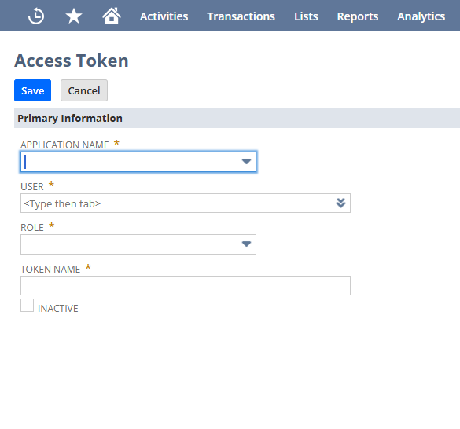Viewport: 460px width, 429px height.
Task: Click inside the Role field
Action: [x=138, y=244]
